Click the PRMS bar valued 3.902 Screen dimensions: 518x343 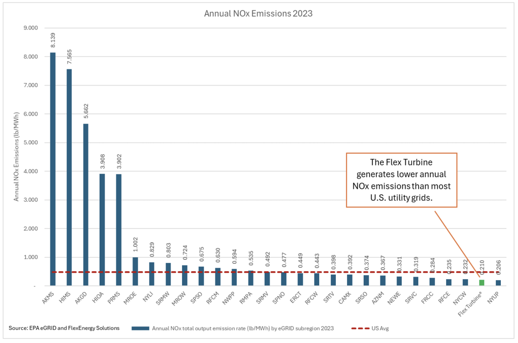(x=119, y=230)
